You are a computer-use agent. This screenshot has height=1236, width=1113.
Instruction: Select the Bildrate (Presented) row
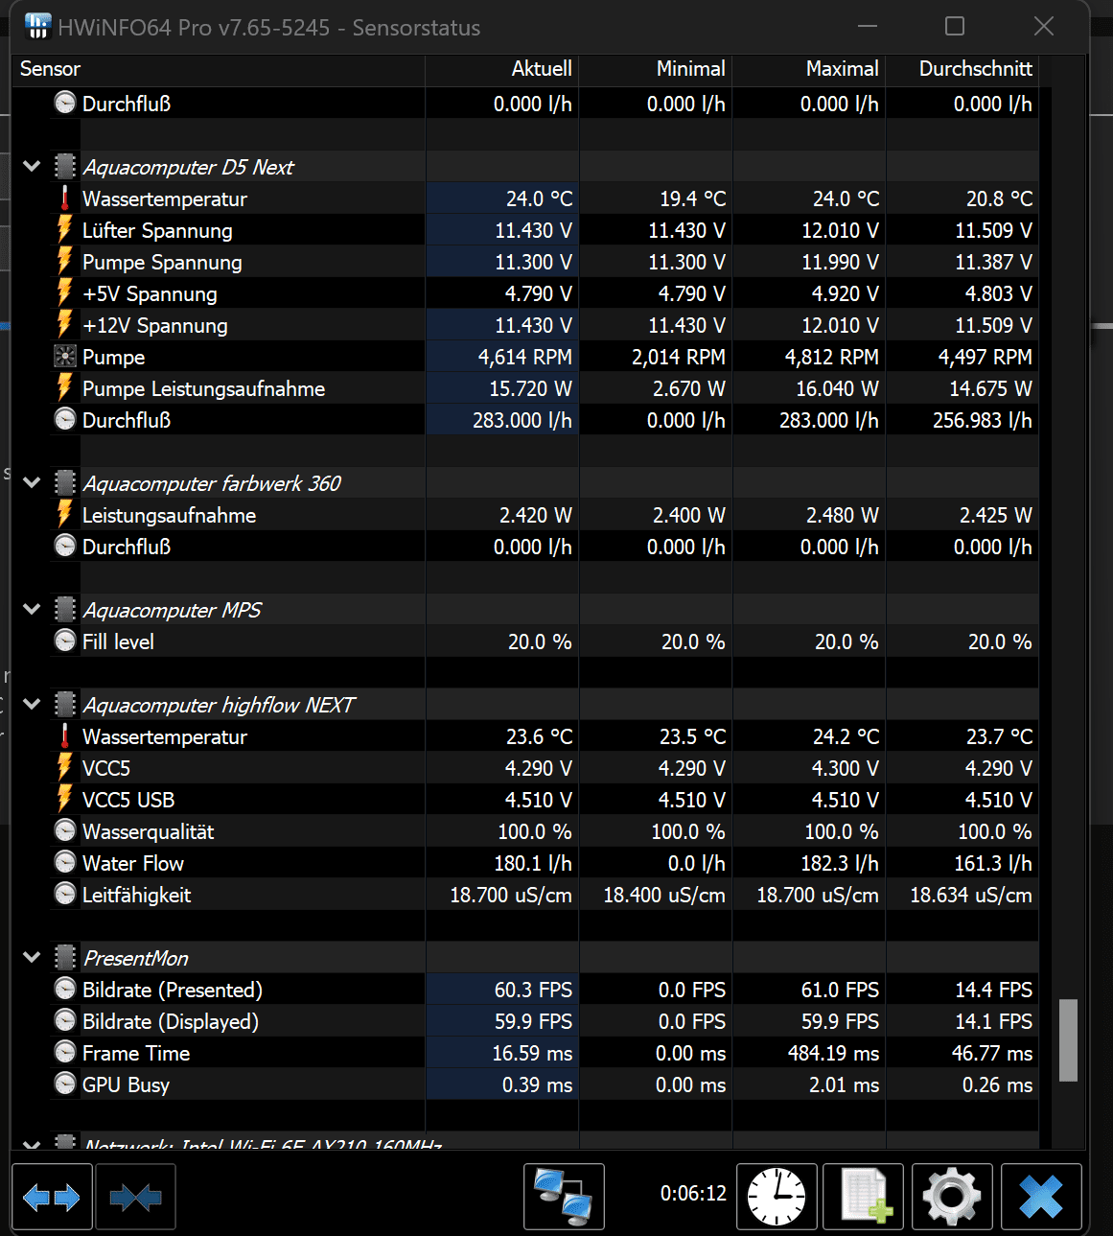525,990
